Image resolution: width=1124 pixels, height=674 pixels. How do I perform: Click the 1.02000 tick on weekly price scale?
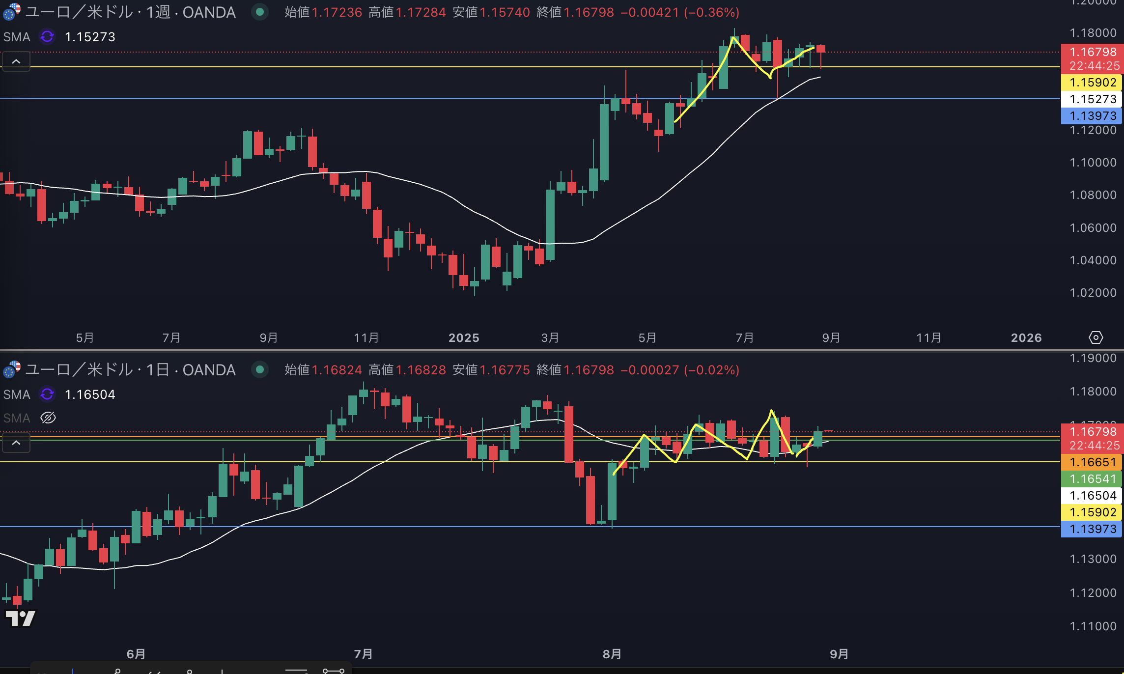pos(1093,293)
